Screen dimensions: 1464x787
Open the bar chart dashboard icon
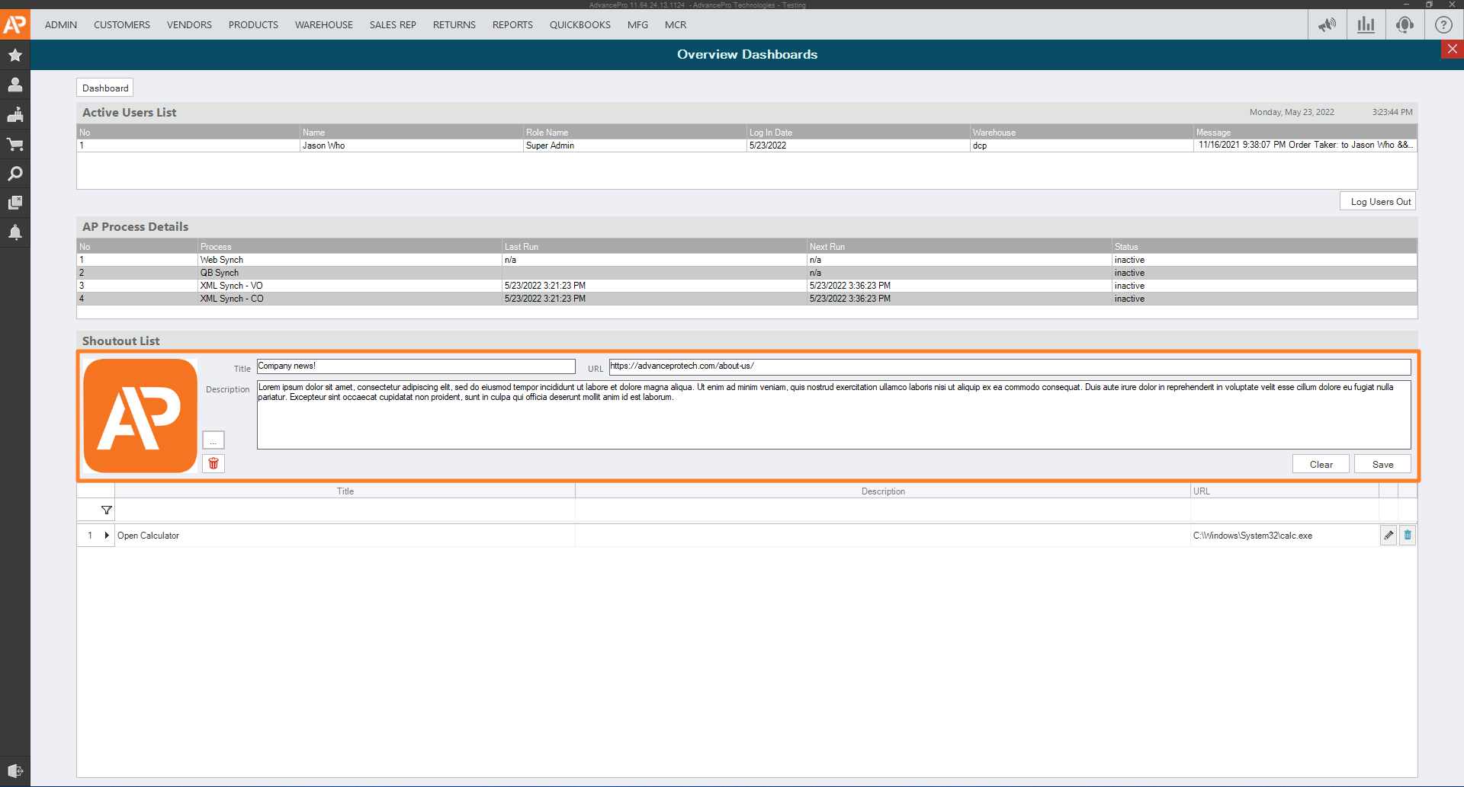tap(1366, 24)
